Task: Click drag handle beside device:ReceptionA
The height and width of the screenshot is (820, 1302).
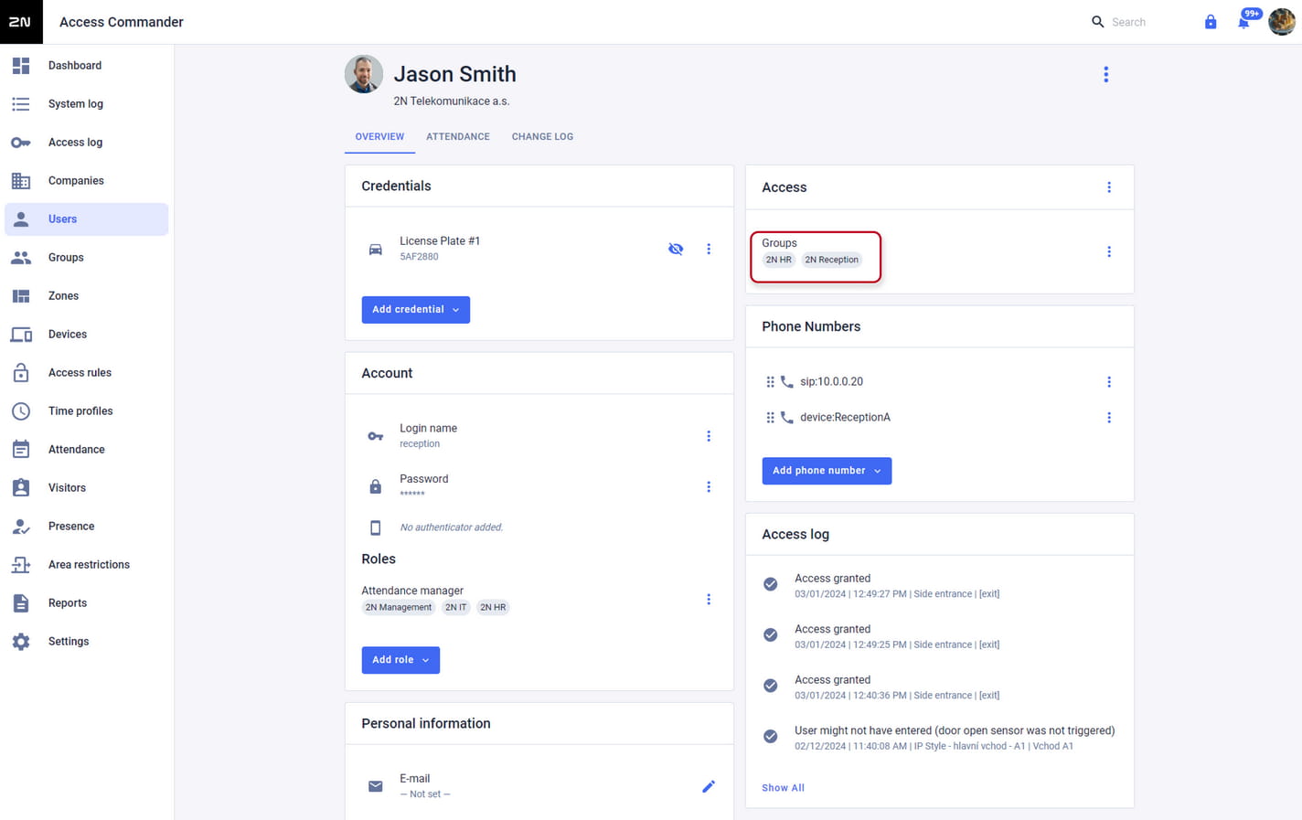Action: [x=770, y=418]
